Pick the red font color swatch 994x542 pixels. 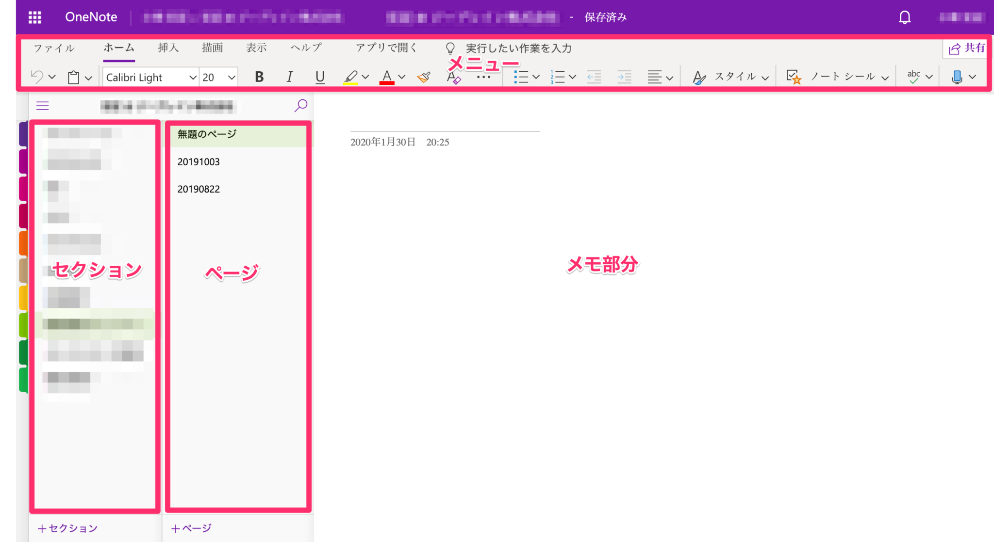click(386, 78)
